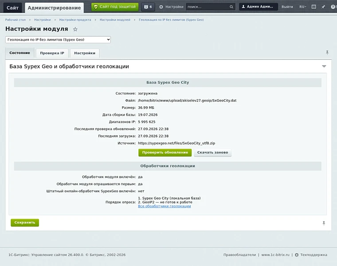Image resolution: width=337 pixels, height=266 pixels.
Task: Go to Рабочий стол breadcrumb
Action: [x=15, y=20]
